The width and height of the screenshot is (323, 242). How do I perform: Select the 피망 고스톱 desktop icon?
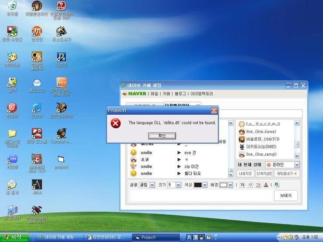37,136
